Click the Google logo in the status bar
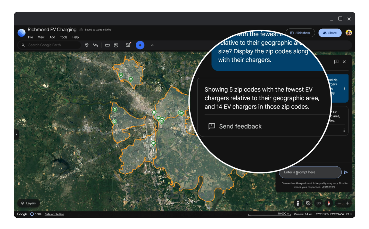 tap(22, 214)
